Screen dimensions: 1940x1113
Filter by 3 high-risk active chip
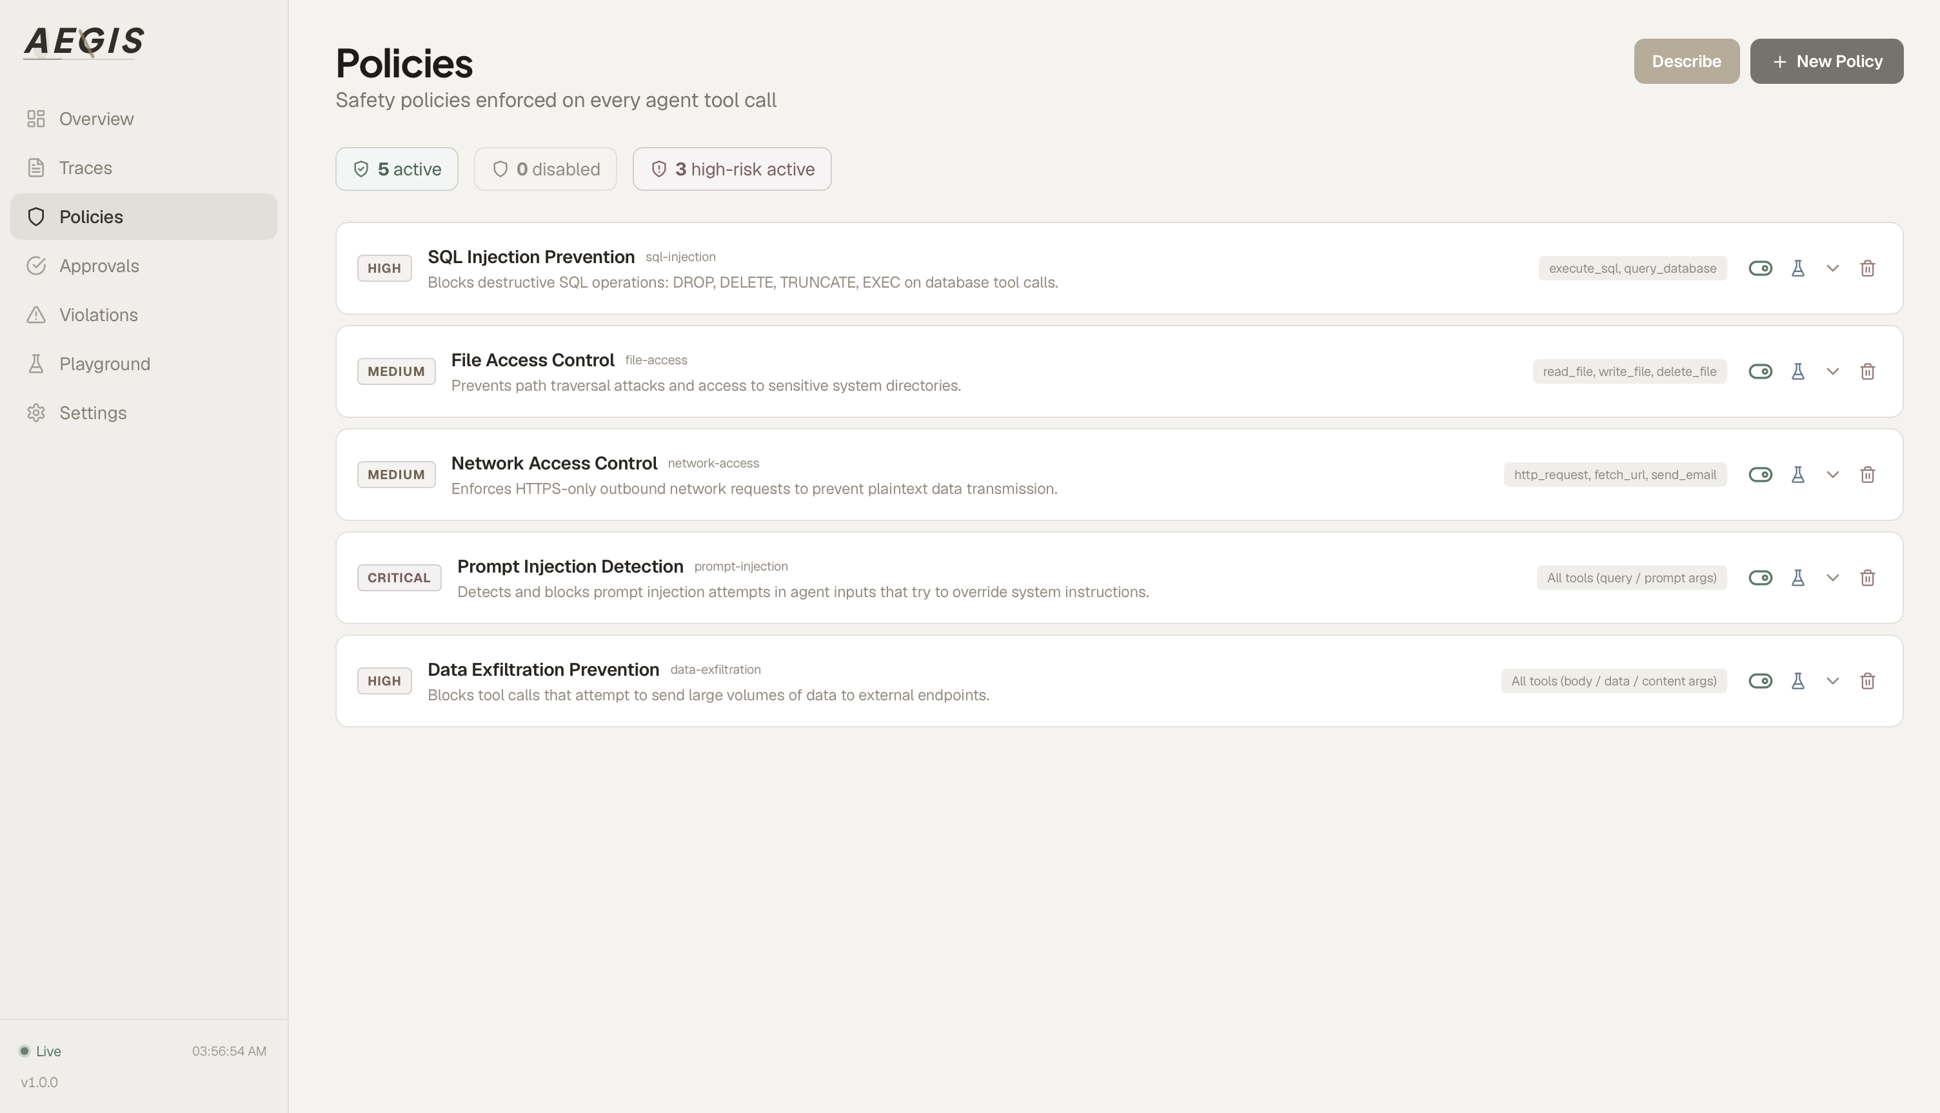tap(731, 169)
